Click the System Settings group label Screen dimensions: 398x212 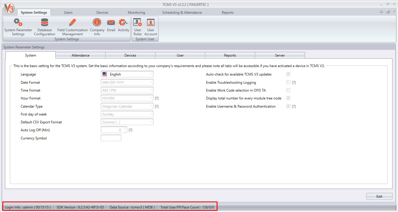(x=67, y=39)
